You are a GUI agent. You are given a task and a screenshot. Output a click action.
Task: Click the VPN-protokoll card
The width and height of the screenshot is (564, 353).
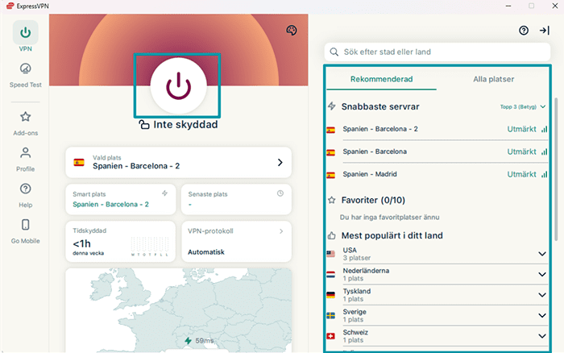[x=235, y=242]
